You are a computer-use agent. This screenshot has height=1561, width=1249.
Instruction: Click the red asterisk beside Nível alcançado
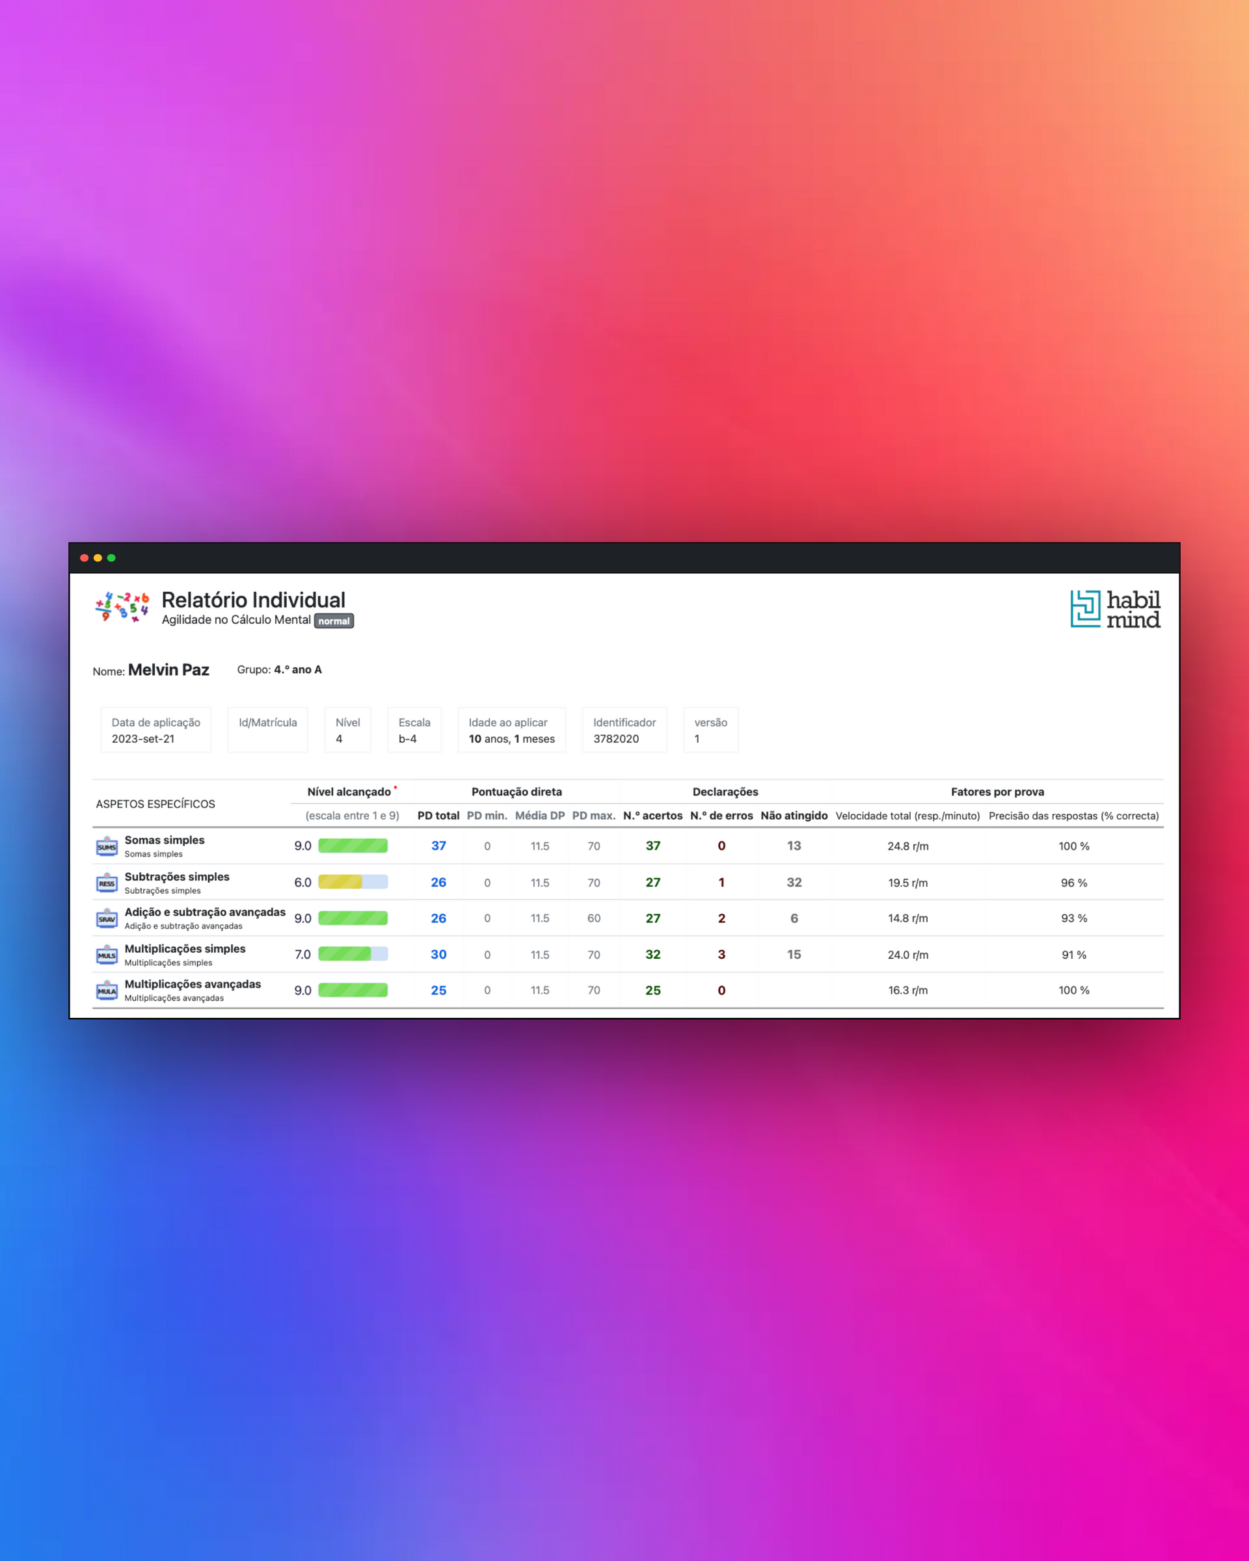(x=396, y=787)
